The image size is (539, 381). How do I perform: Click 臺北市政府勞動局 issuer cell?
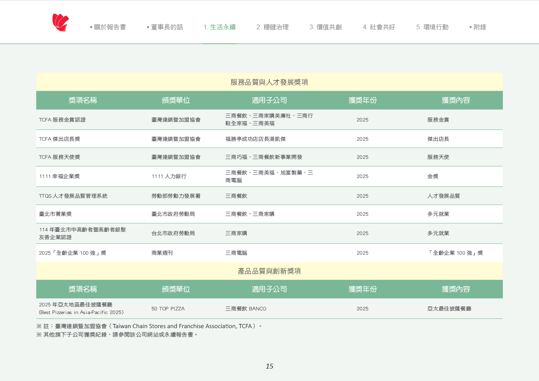(173, 214)
